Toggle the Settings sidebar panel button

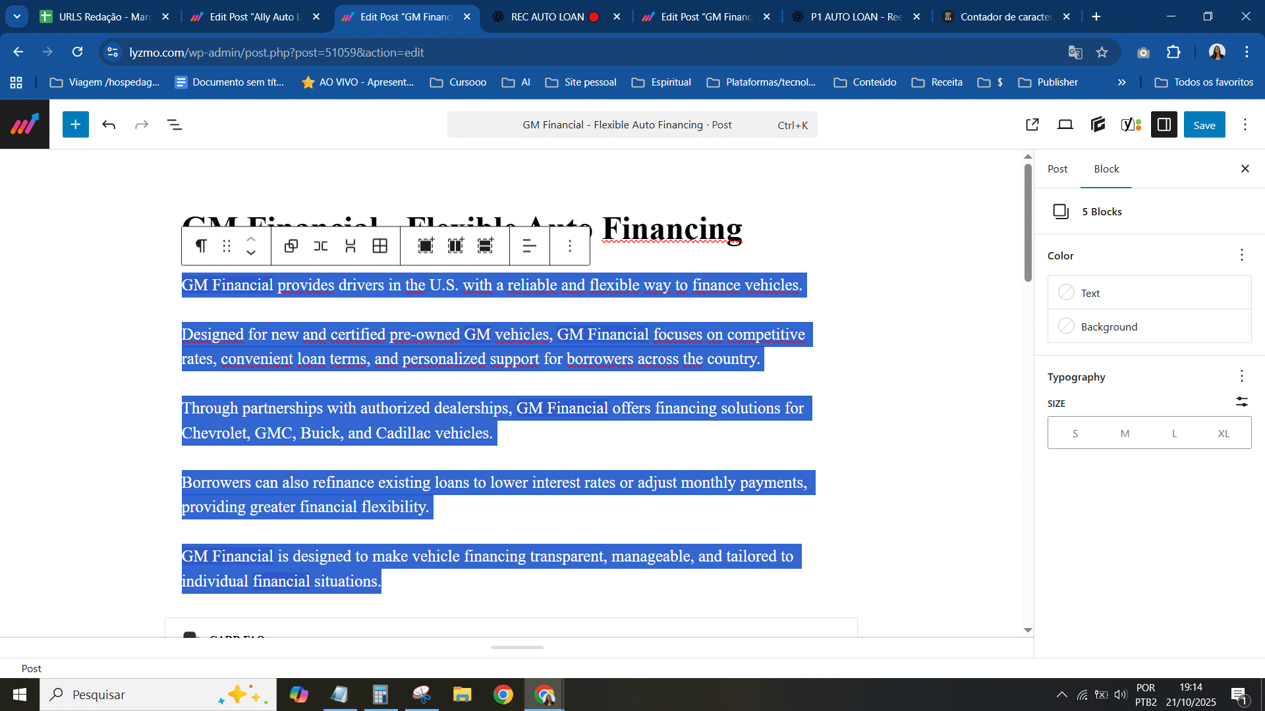(x=1164, y=124)
